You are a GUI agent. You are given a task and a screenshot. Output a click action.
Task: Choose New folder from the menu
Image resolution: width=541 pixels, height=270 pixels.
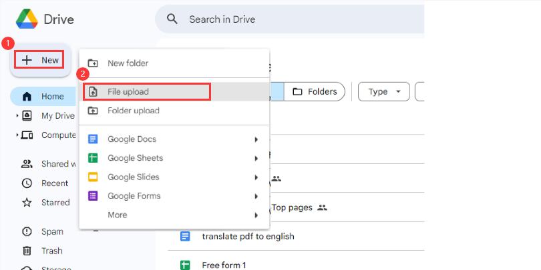pos(174,63)
